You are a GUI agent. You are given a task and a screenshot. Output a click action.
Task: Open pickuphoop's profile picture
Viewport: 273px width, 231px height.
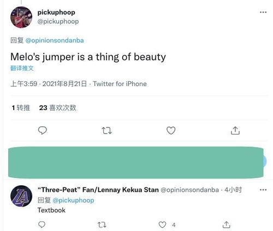point(21,17)
